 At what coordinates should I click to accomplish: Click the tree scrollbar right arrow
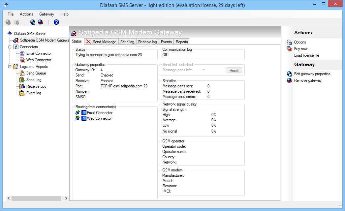tap(66, 198)
